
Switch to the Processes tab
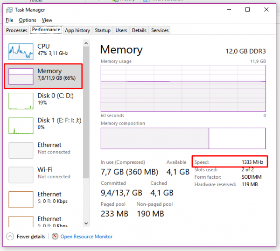[17, 30]
